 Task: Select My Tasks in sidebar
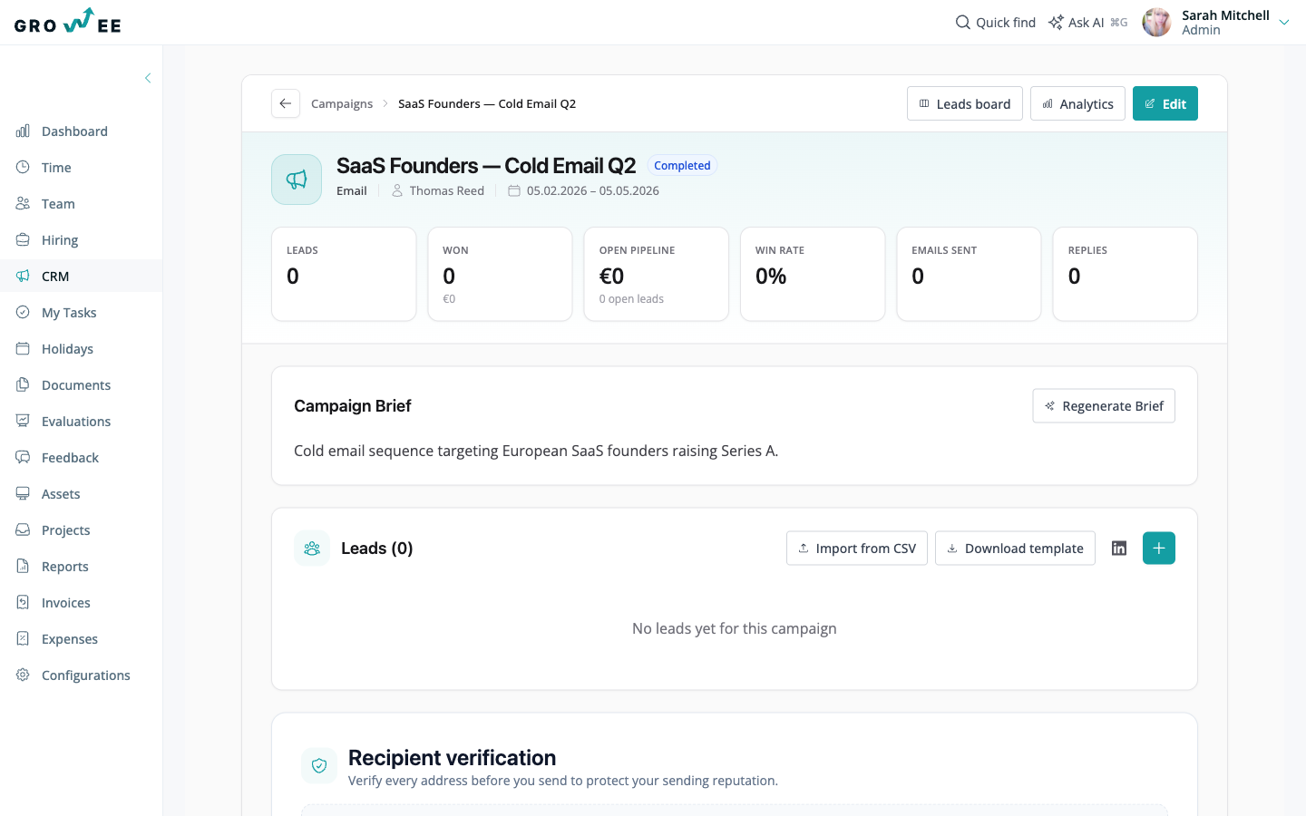pyautogui.click(x=81, y=313)
